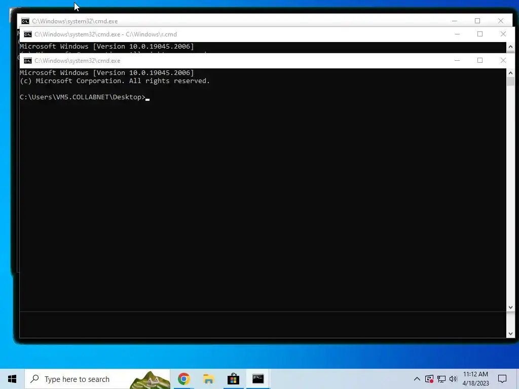Click the r.cmd window title bar system icon
The width and height of the screenshot is (519, 389).
pos(28,34)
